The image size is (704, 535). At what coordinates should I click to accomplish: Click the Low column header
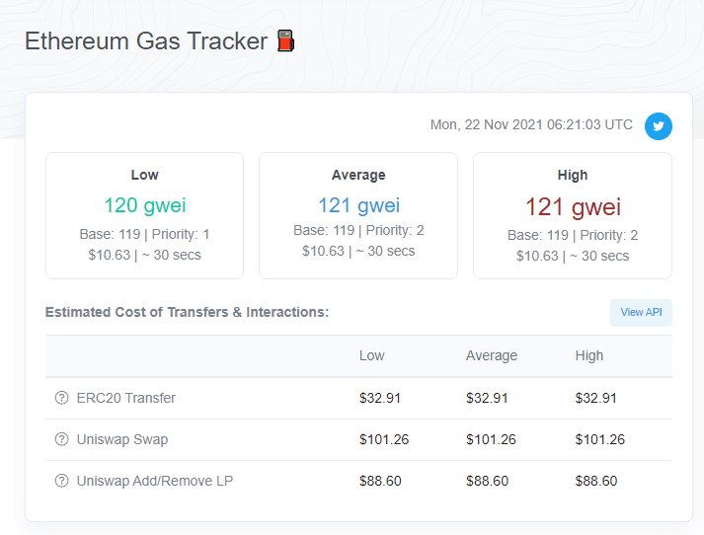click(372, 355)
